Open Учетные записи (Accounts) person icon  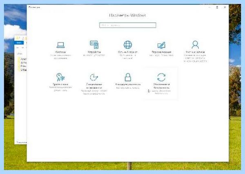coord(195,45)
